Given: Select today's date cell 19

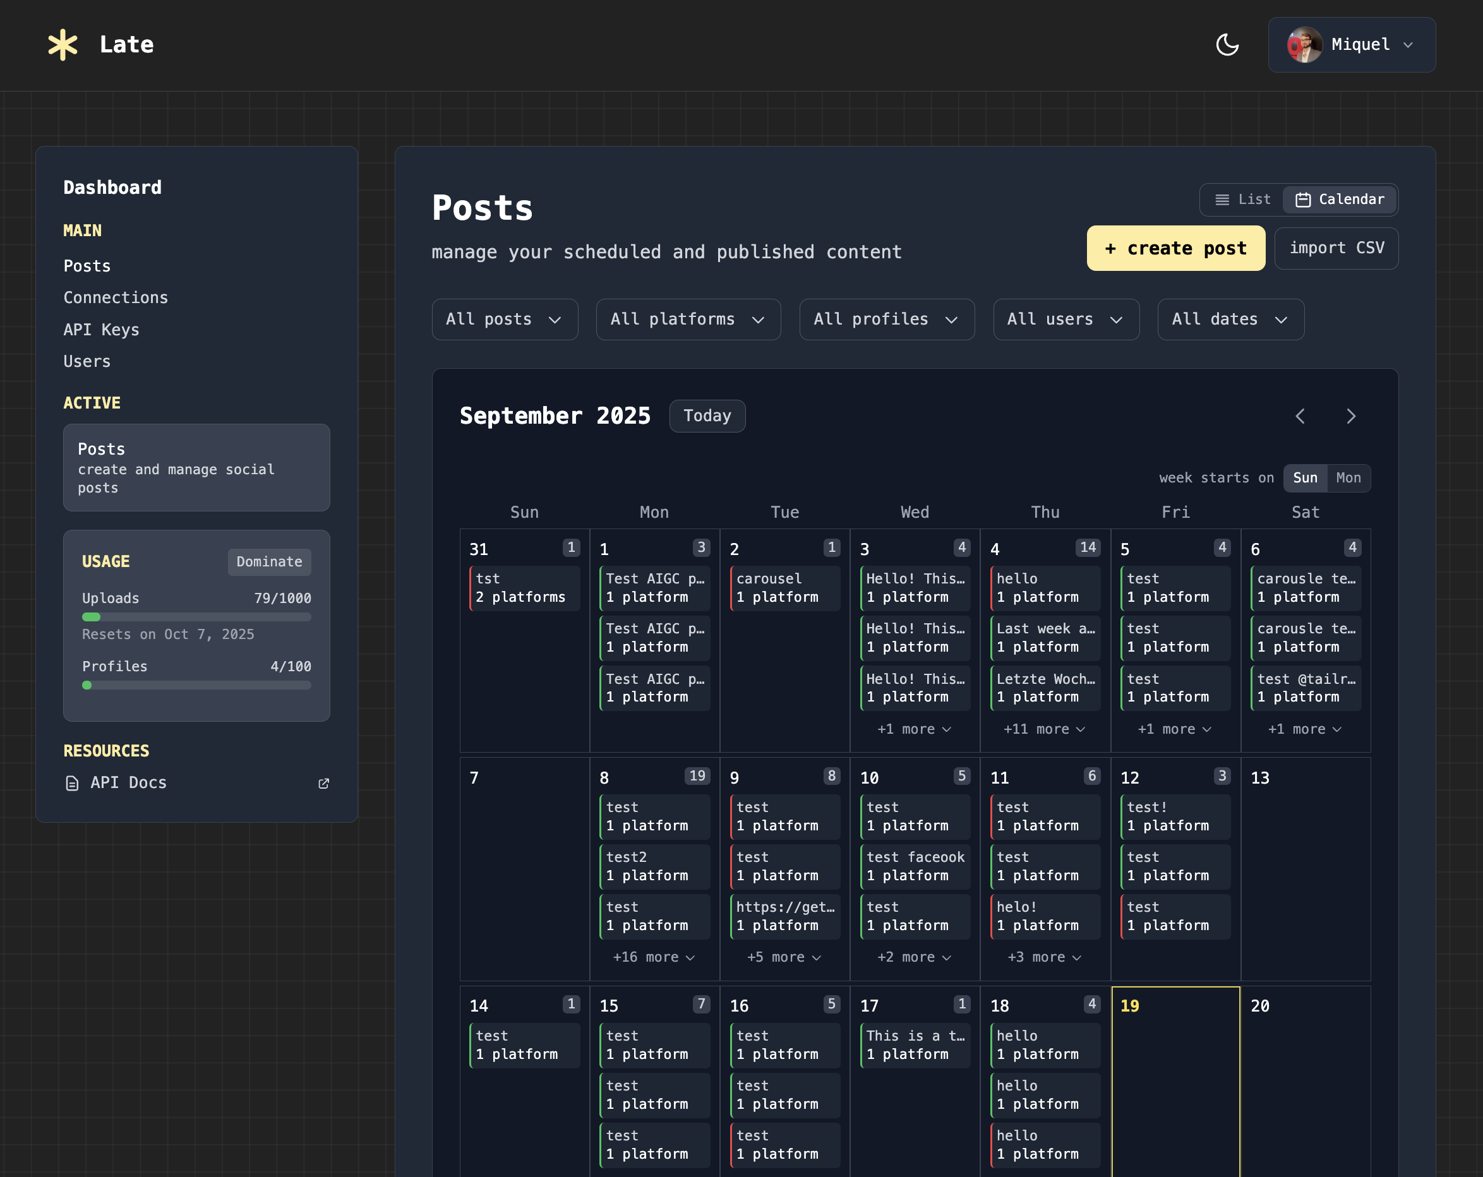Looking at the screenshot, I should point(1175,1082).
